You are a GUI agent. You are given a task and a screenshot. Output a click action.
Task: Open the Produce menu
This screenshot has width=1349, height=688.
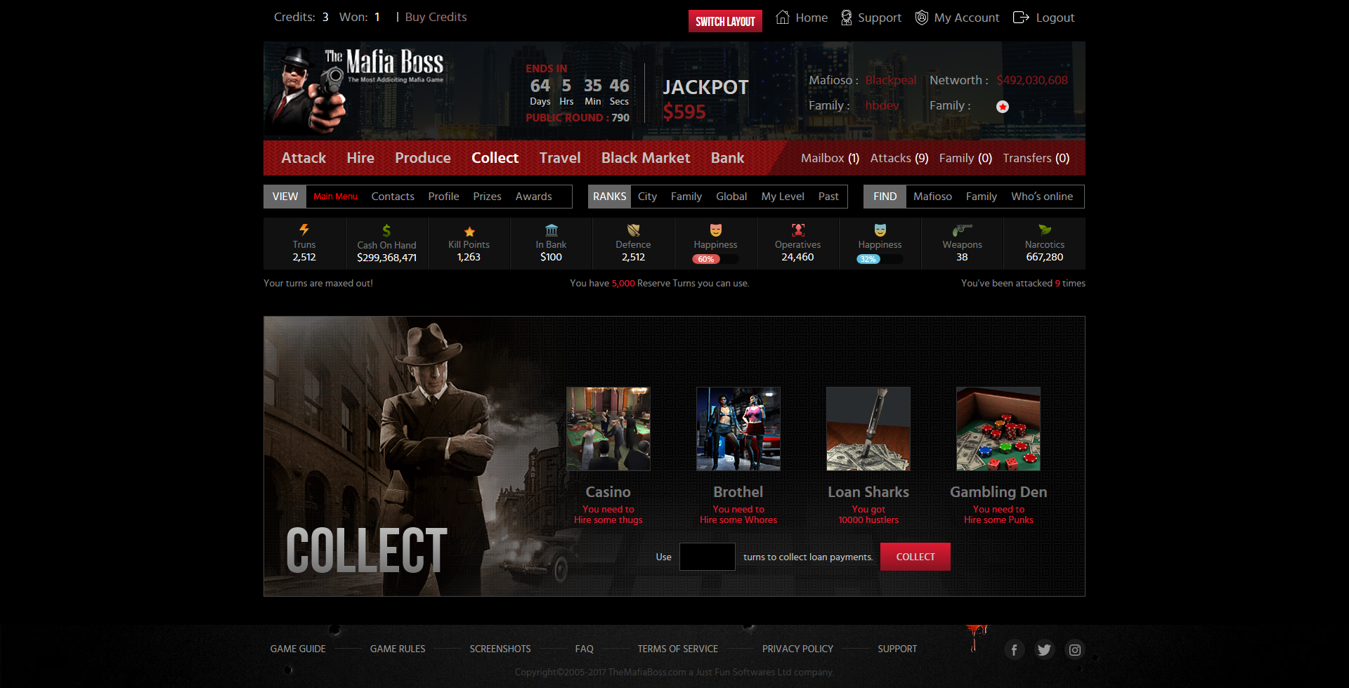click(x=423, y=158)
